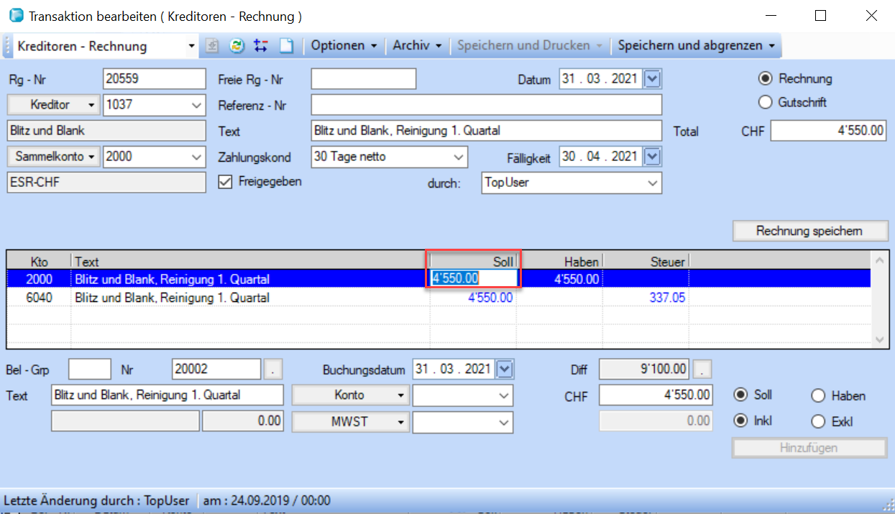Image resolution: width=895 pixels, height=514 pixels.
Task: Open the Fälligkeit calendar picker
Action: click(x=652, y=156)
